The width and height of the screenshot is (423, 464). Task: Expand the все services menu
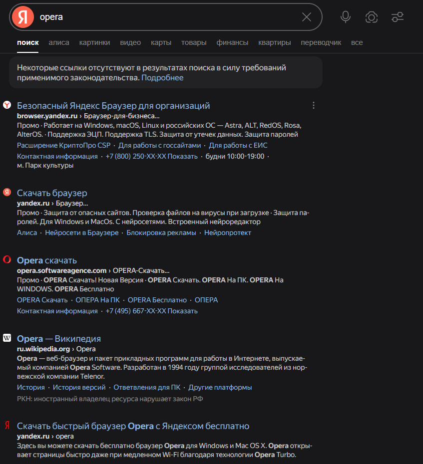[357, 42]
